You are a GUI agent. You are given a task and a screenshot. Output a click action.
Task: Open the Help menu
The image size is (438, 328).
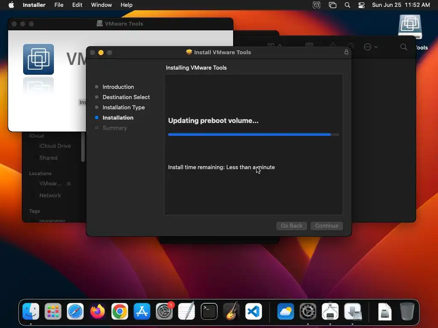(127, 5)
